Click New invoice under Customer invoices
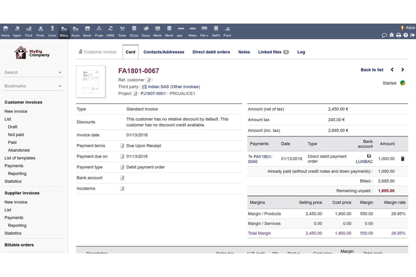The width and height of the screenshot is (416, 277). click(16, 111)
